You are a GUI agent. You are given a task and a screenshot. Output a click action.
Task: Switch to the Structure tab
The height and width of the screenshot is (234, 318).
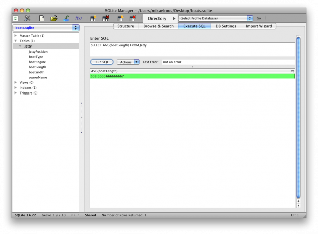tap(126, 26)
